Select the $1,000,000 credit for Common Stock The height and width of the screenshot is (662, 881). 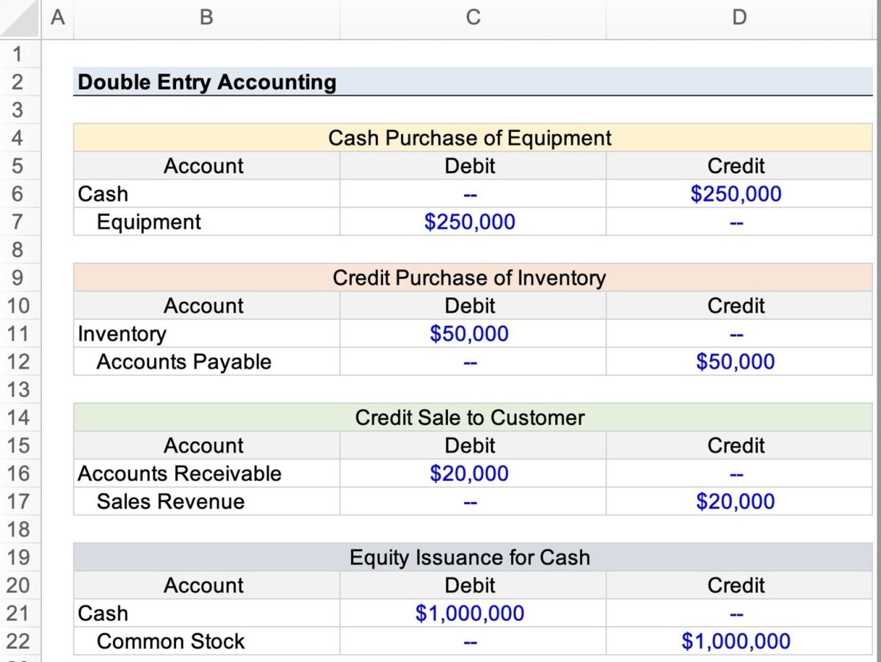tap(740, 641)
